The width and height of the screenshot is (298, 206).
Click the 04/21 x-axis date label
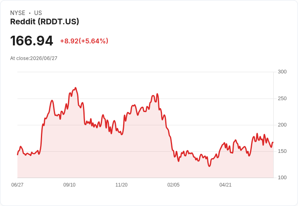[226, 185]
